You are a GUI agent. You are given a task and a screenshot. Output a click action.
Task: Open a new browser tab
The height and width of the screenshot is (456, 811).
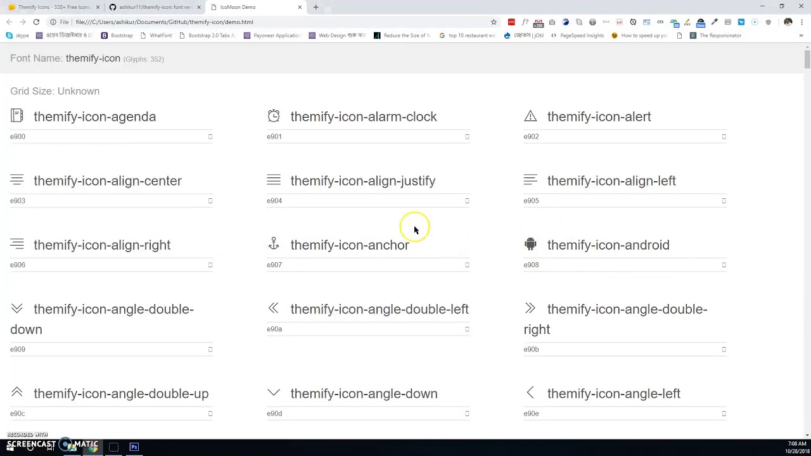tap(316, 7)
